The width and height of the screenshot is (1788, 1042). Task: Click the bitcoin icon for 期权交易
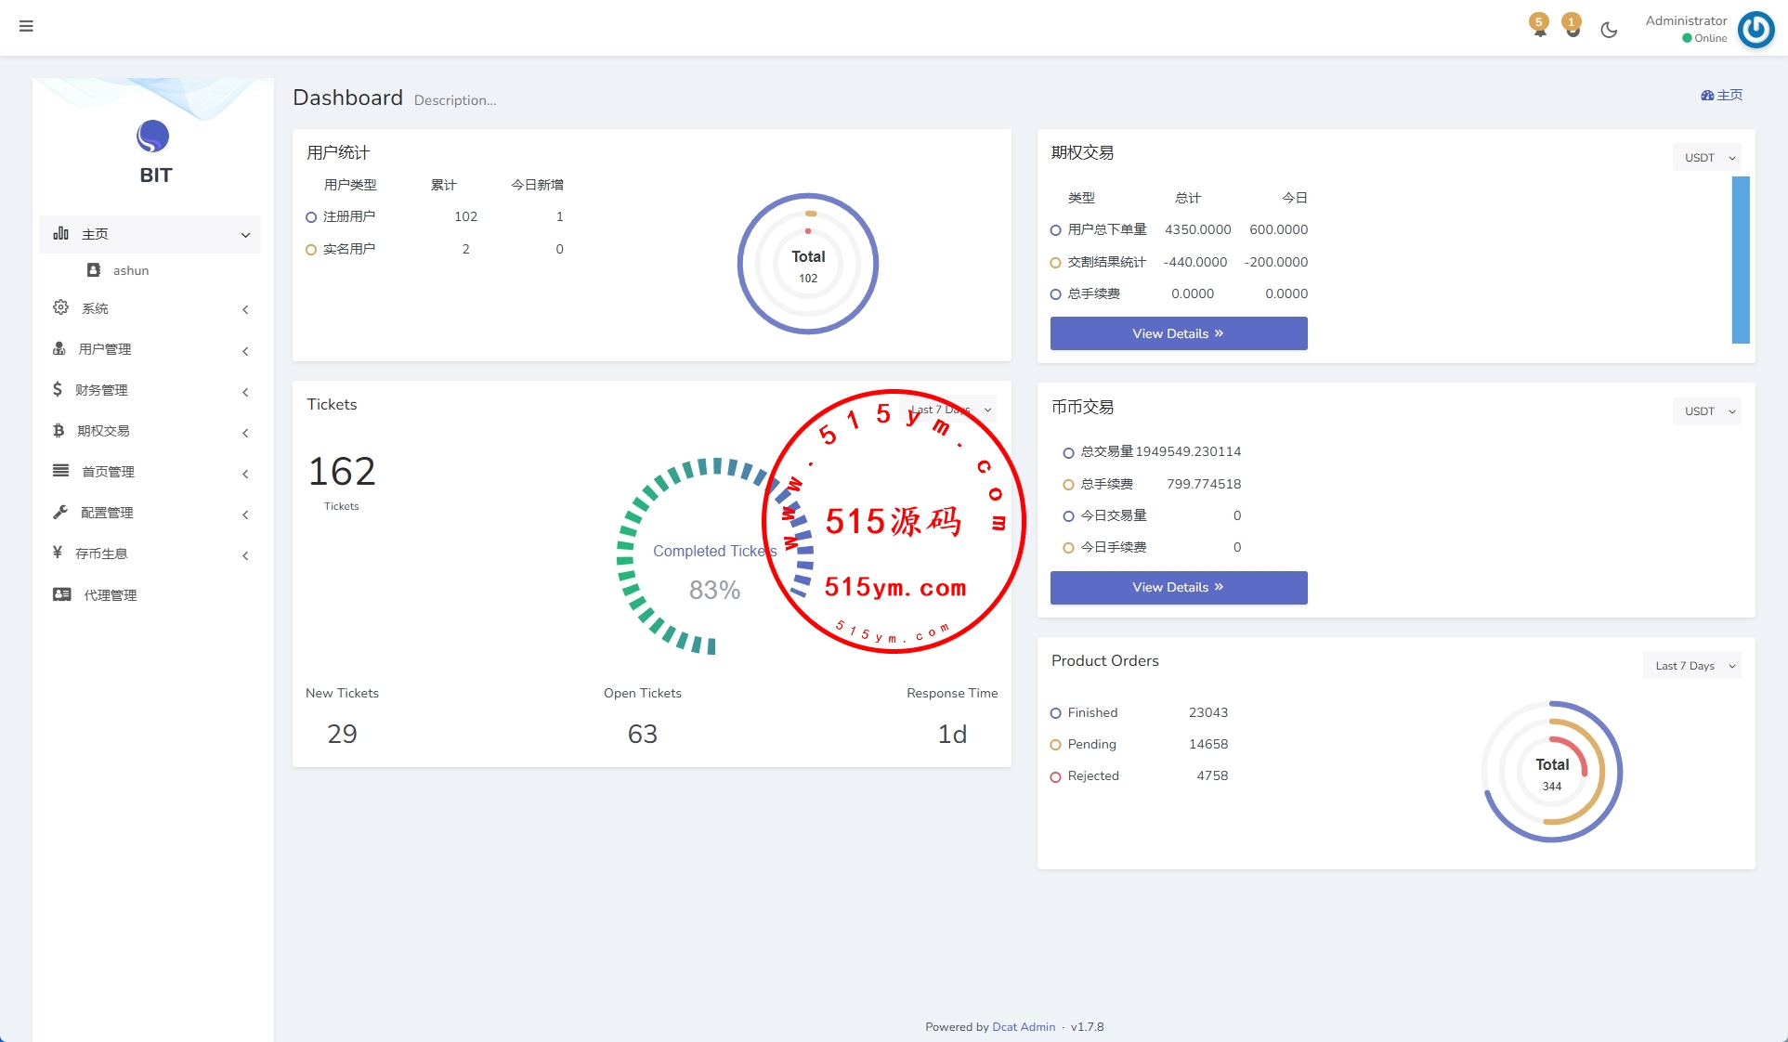point(59,431)
